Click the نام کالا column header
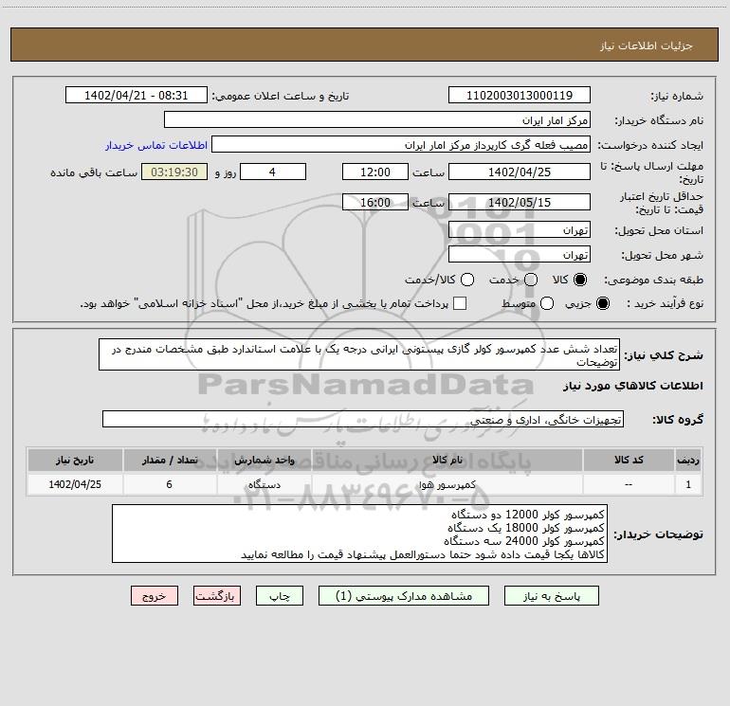 click(x=447, y=460)
